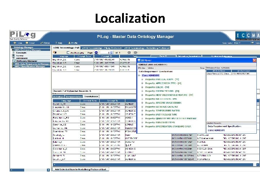This screenshot has height=195, width=260.
Task: Click the page number input field
Action: [x=105, y=53]
